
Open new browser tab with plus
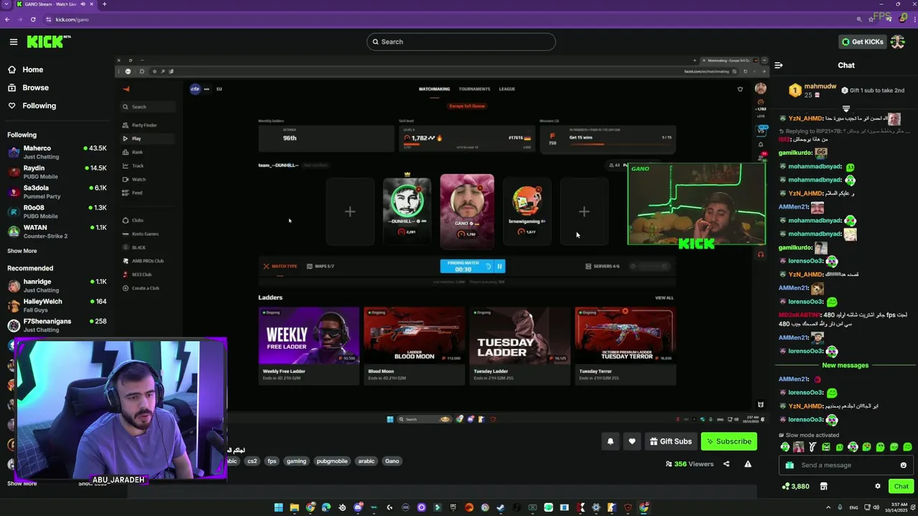tap(104, 4)
